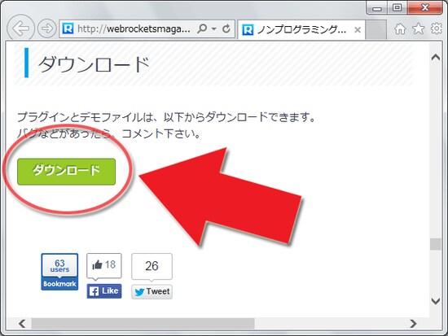This screenshot has width=448, height=336.
Task: Open the address bar dropdown arrow
Action: [214, 28]
